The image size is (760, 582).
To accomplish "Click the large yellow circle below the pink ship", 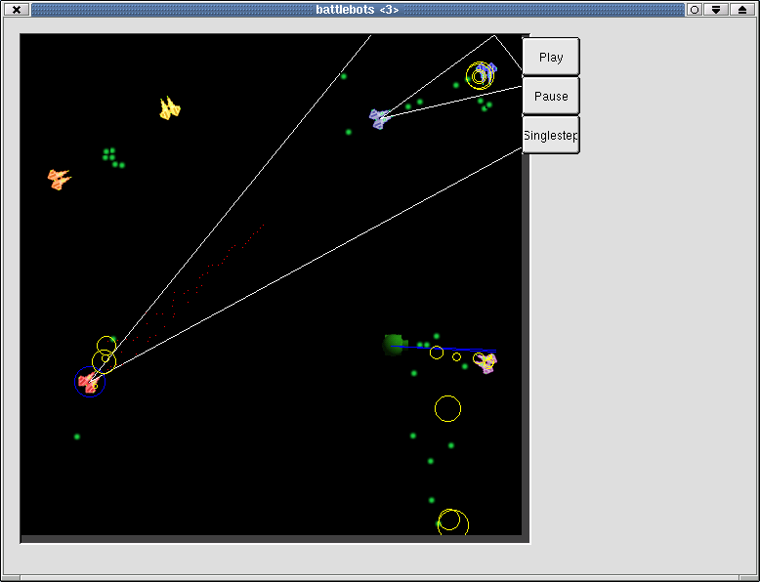I will (x=447, y=408).
